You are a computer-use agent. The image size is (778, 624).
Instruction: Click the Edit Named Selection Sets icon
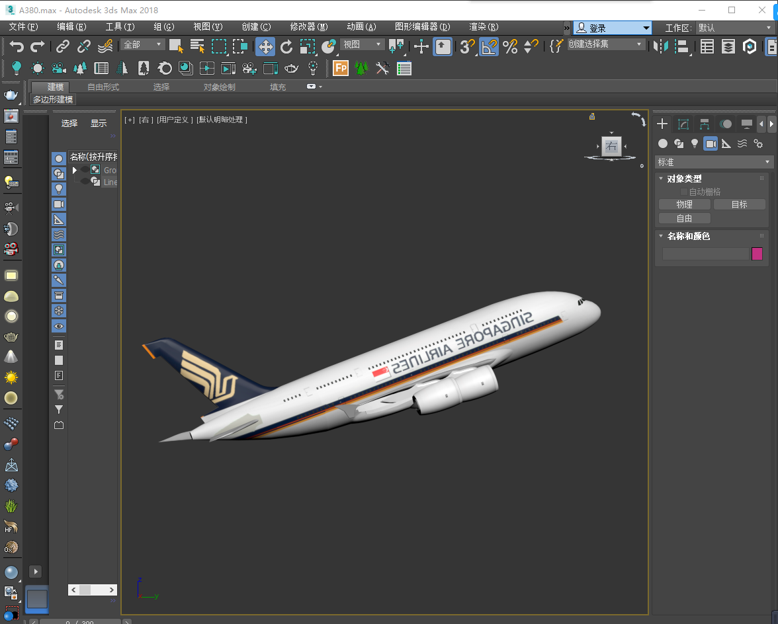coord(556,46)
